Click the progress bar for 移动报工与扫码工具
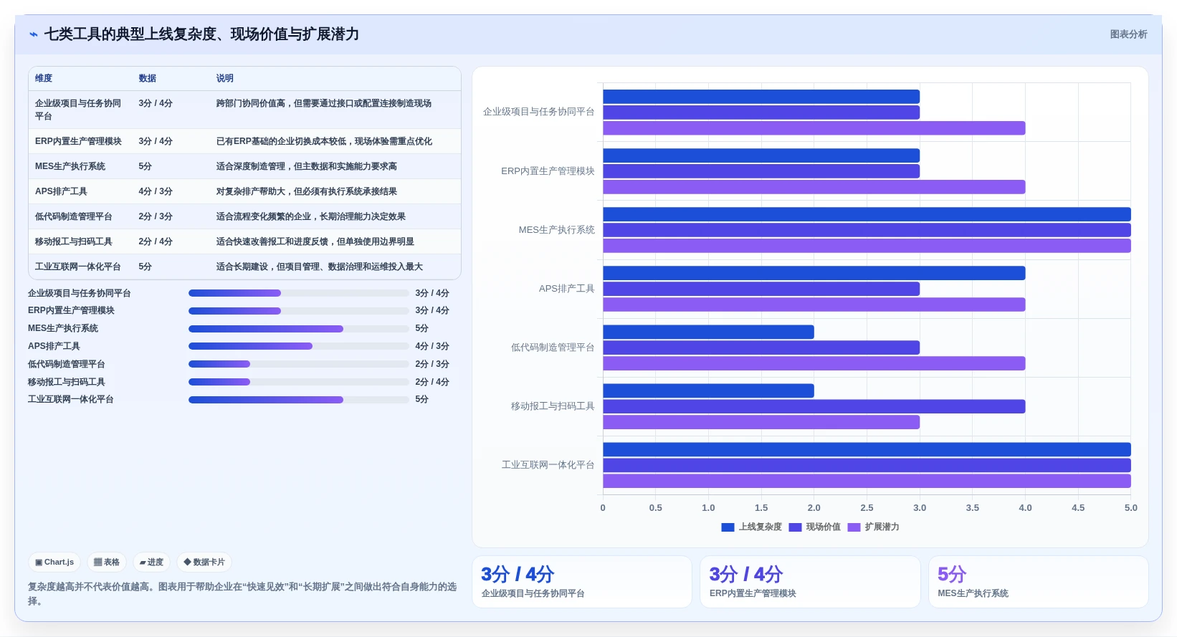Screen dimensions: 1177x637 [x=298, y=382]
